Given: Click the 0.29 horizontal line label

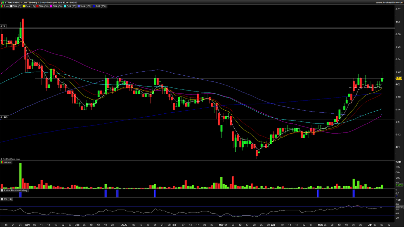Looking at the screenshot, I should [x=3, y=26].
